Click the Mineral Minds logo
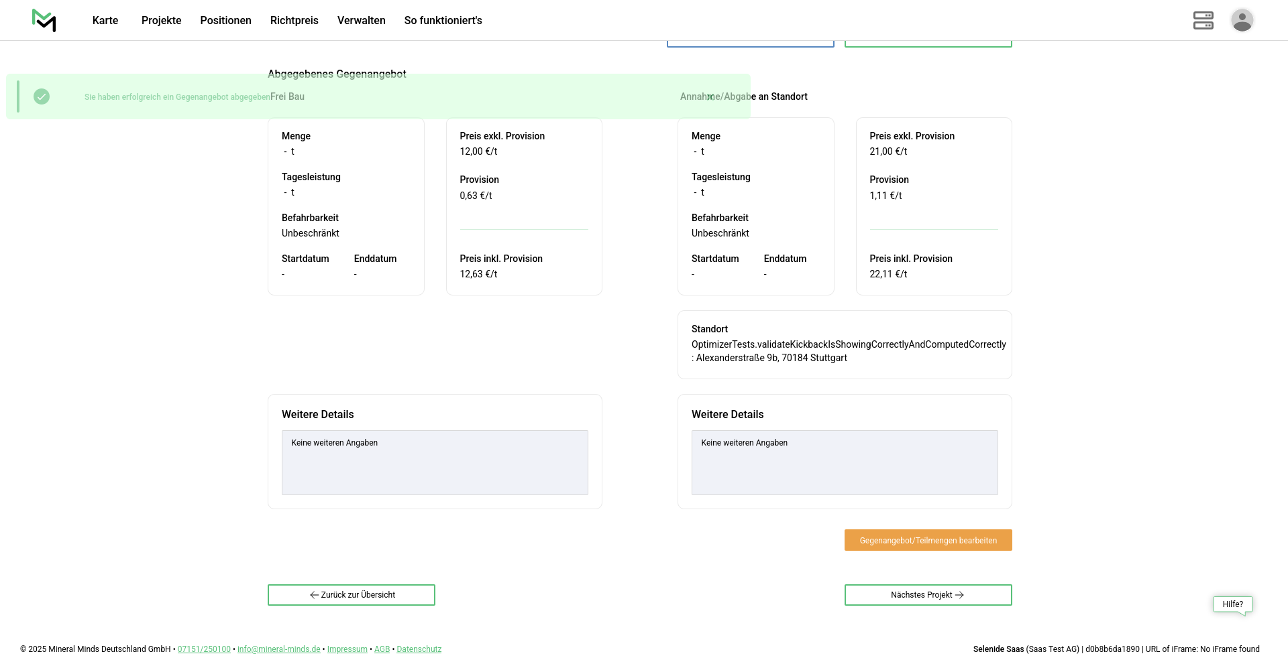 point(44,20)
